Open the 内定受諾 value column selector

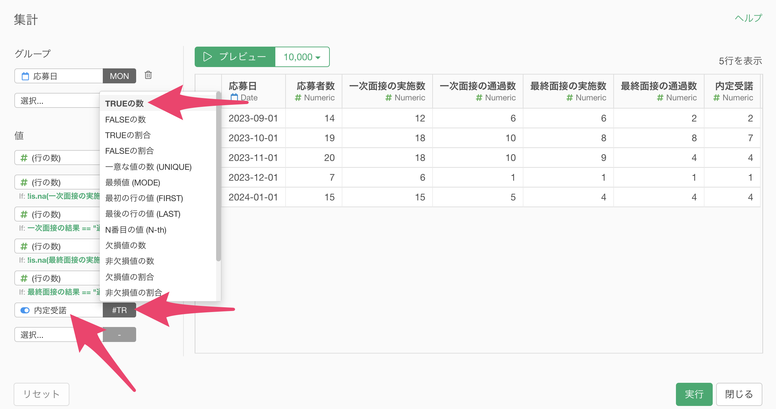click(x=59, y=310)
